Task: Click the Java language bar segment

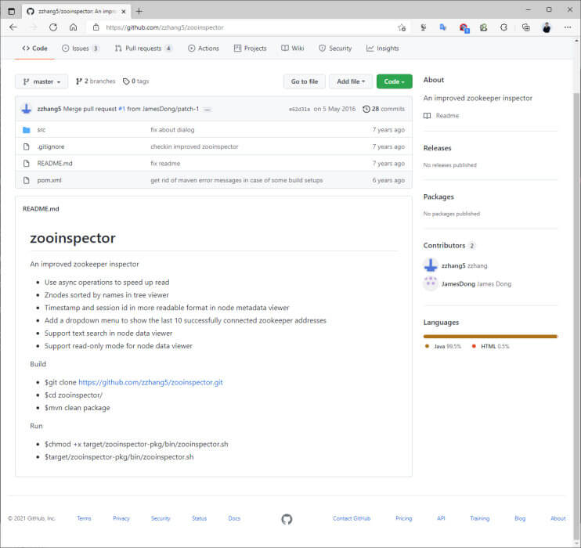Action: [x=490, y=337]
